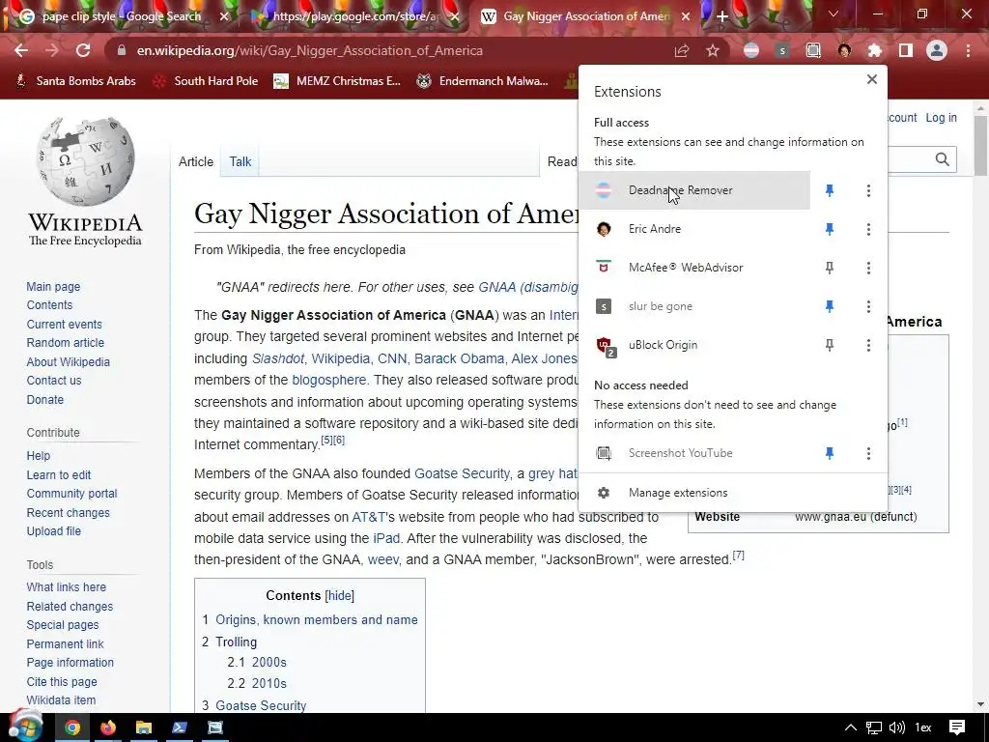Click the Manage extensions gear icon
The width and height of the screenshot is (989, 742).
coord(604,493)
